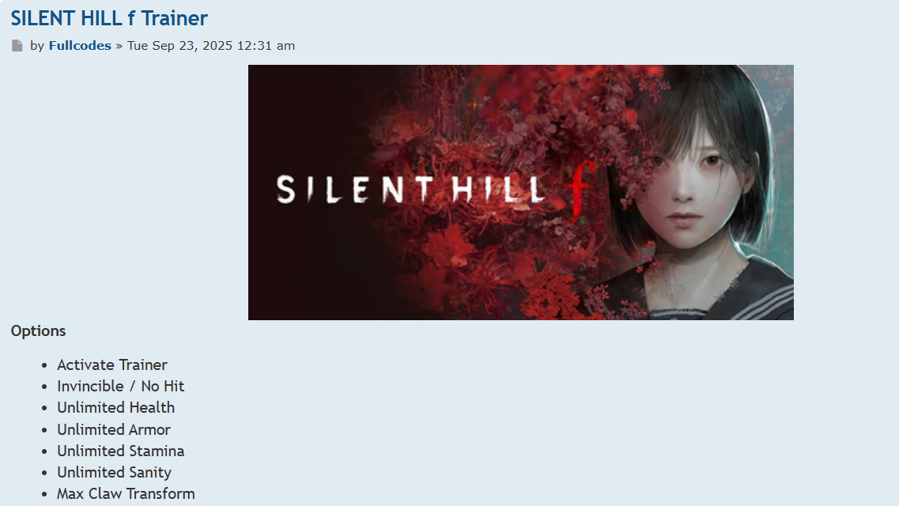
Task: Click the bullet beside Unlimited Sanity
Action: tap(44, 473)
